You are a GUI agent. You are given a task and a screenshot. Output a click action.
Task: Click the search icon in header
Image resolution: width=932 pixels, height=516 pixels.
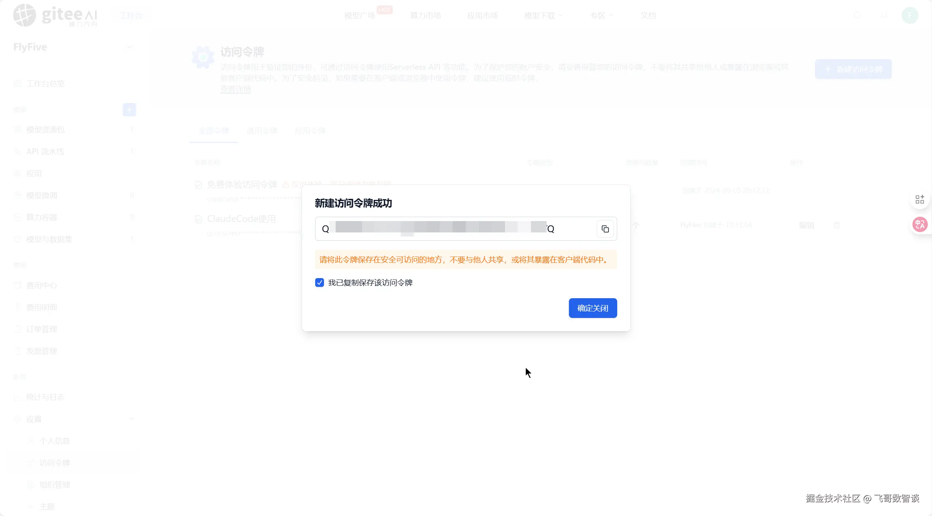(x=857, y=15)
